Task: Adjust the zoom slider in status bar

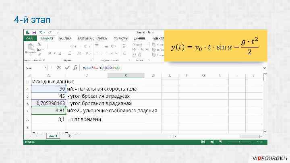Action: click(240, 142)
